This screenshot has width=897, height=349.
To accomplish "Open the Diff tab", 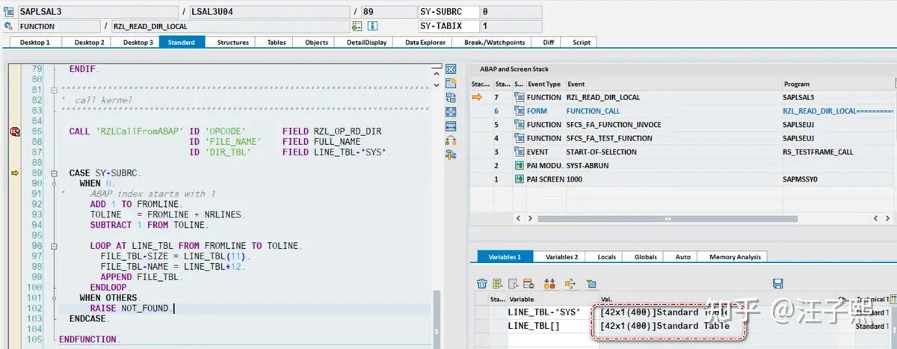I will click(x=548, y=43).
